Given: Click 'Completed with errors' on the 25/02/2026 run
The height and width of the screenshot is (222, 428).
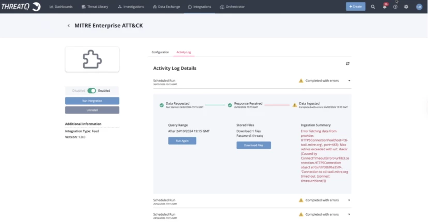Looking at the screenshot, I should point(322,200).
